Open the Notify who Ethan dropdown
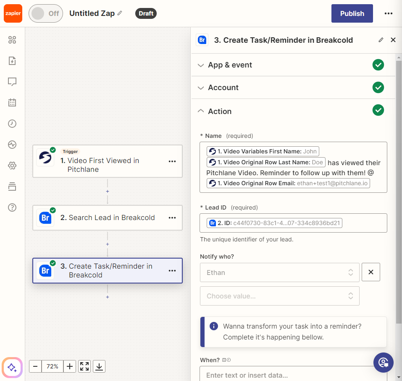Viewport: 402px width, 381px height. [279, 272]
